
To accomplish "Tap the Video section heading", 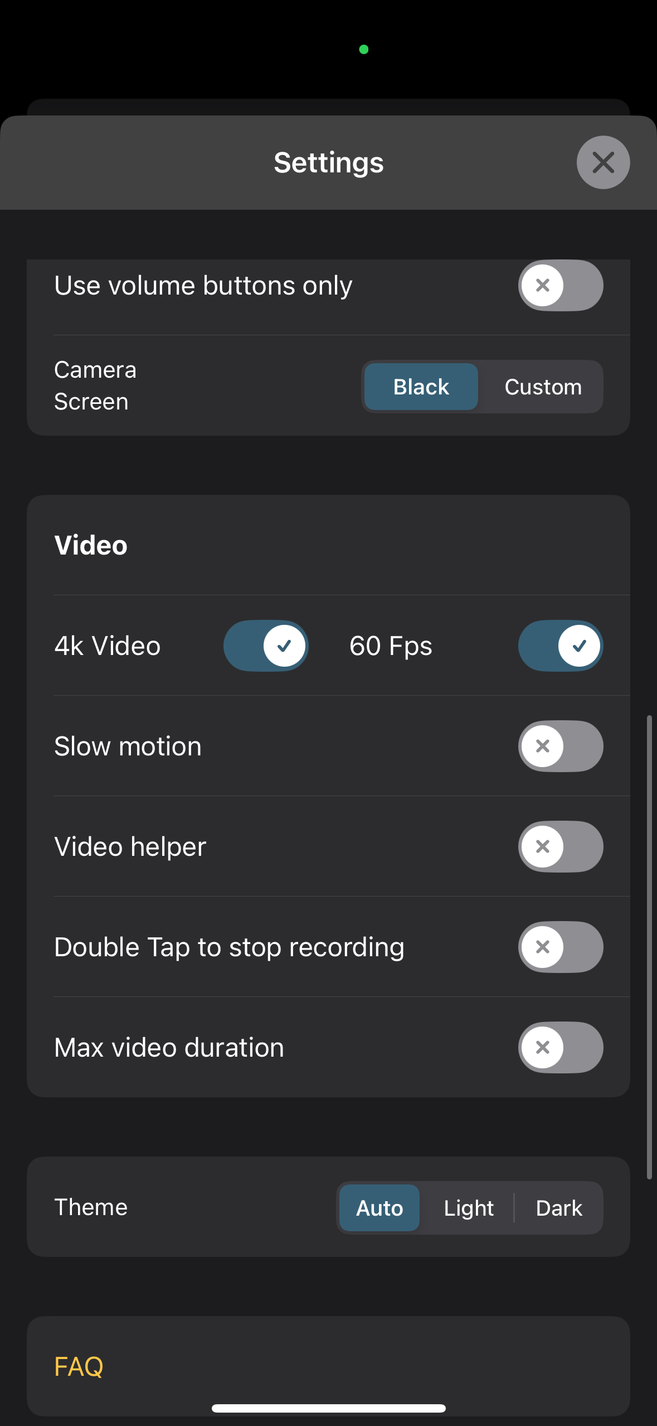I will (91, 545).
